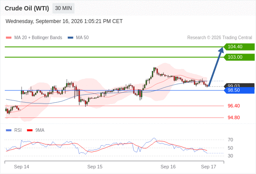
Task: Click the date and time stamp text
Action: pyautogui.click(x=64, y=21)
